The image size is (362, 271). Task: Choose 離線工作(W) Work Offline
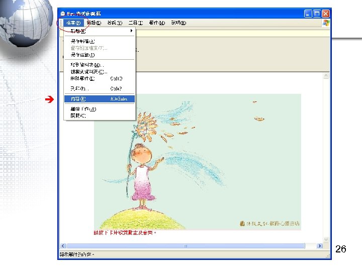point(100,109)
